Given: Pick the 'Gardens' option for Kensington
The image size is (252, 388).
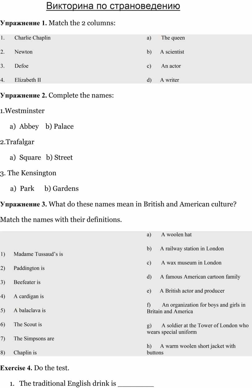Looking at the screenshot, I should [65, 188].
